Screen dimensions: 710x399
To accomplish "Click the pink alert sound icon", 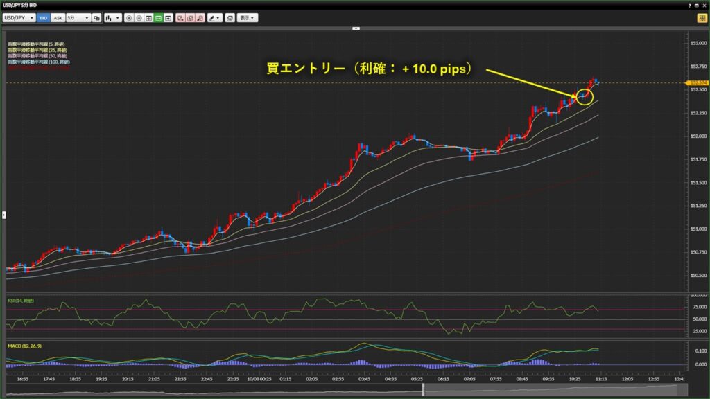I will pos(200,18).
